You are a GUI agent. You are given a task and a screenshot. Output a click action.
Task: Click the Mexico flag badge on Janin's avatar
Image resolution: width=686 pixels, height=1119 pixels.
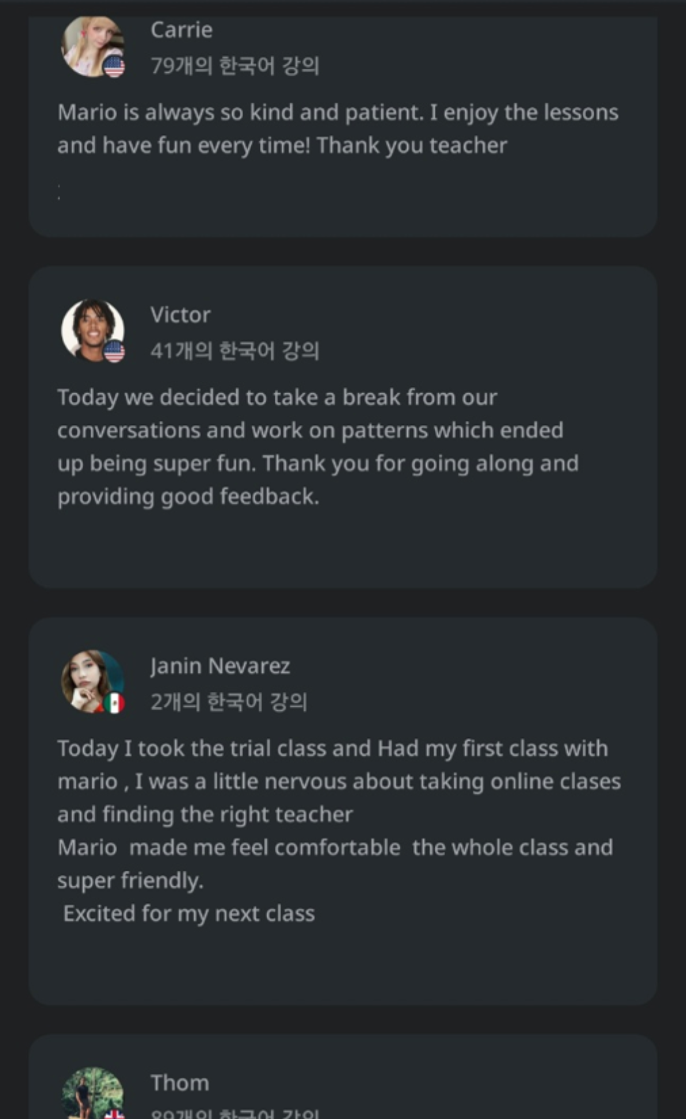[x=114, y=703]
